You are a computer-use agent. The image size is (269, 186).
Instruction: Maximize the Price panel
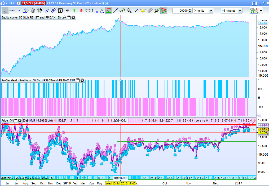click(15, 120)
